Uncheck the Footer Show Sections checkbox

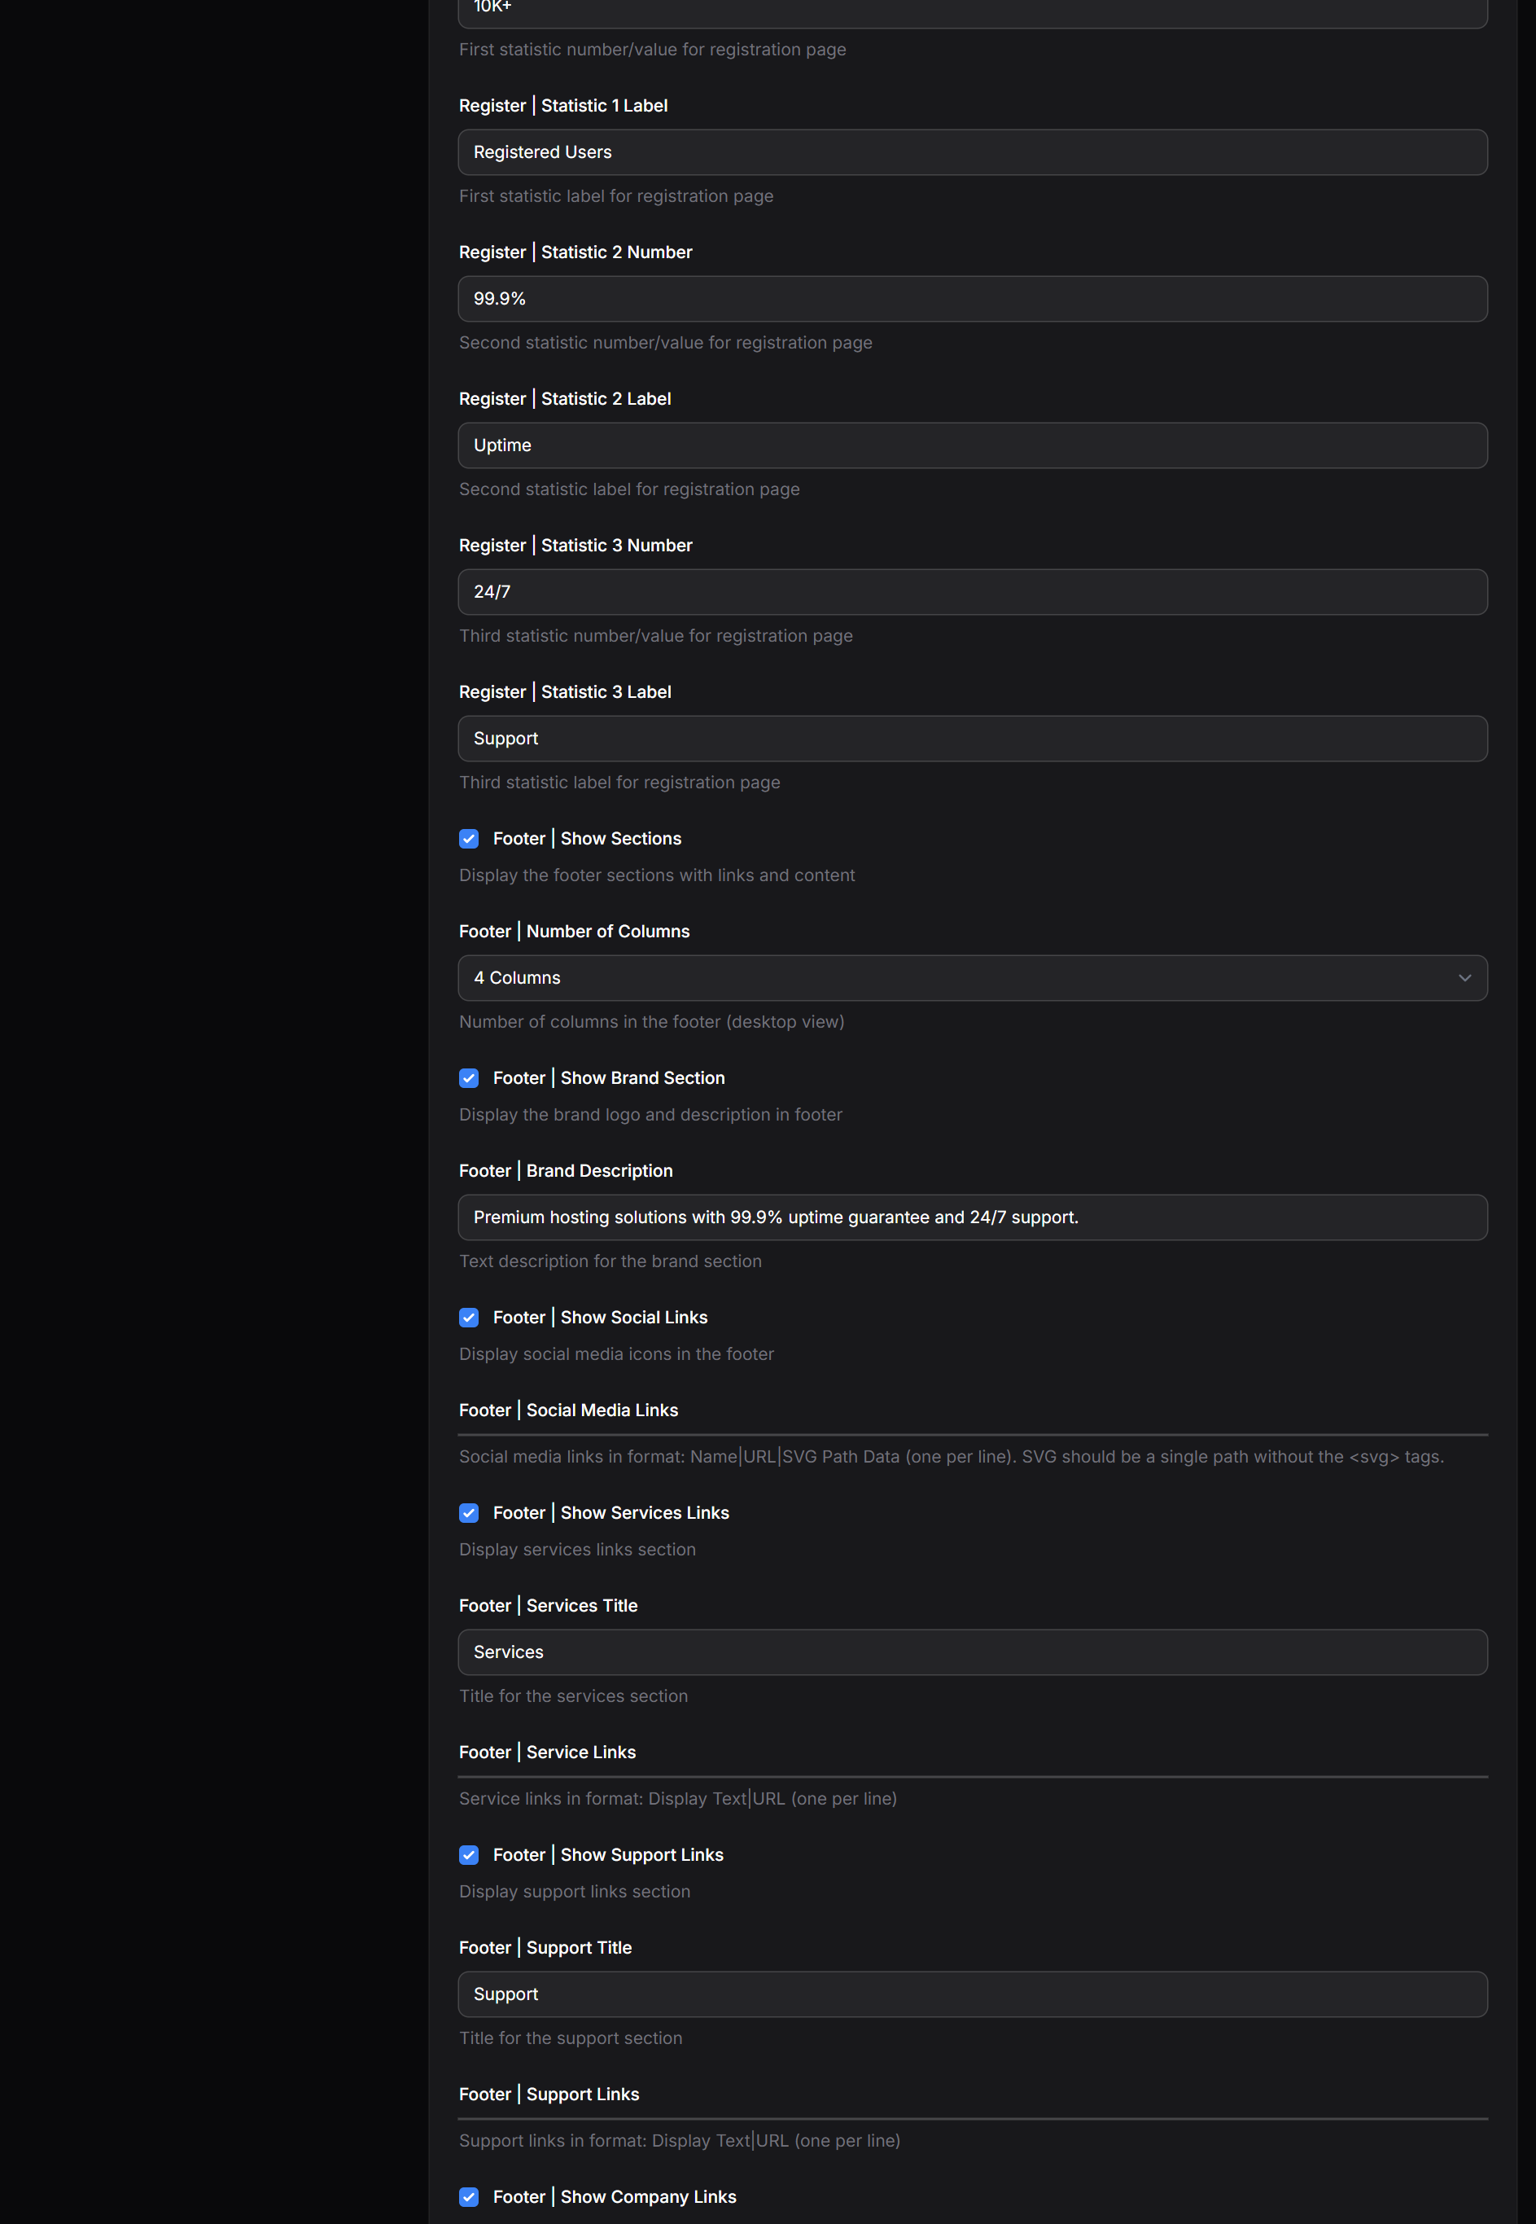[469, 839]
